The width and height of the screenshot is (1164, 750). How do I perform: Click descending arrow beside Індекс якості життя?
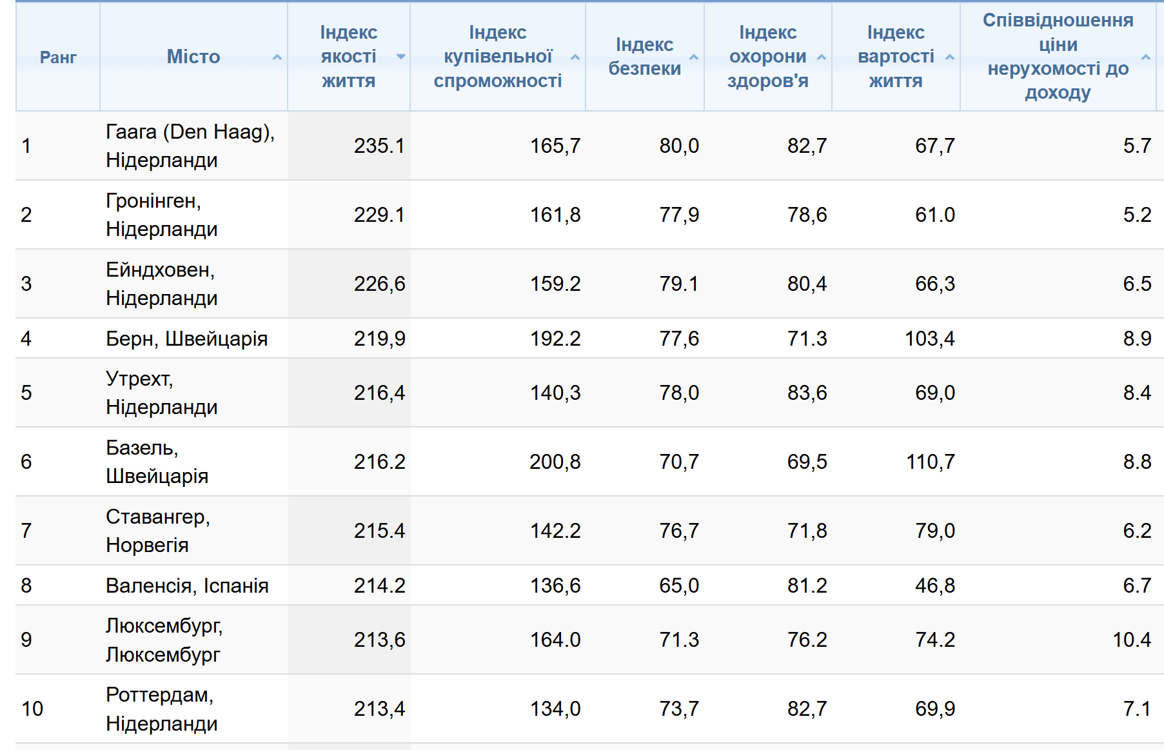400,57
